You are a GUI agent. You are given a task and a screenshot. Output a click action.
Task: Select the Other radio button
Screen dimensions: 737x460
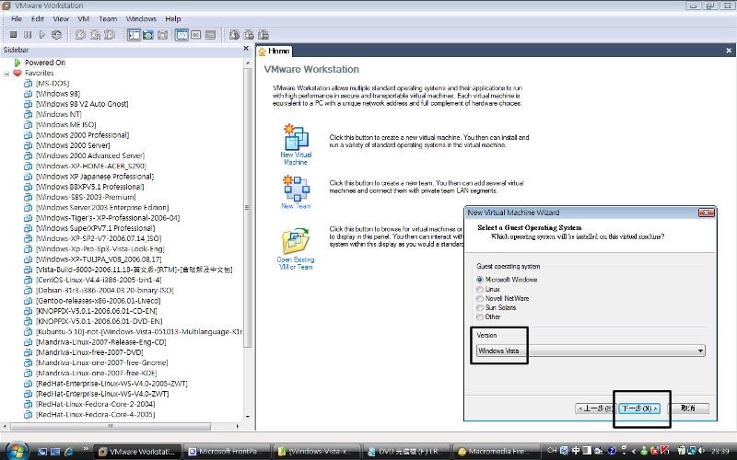tap(480, 317)
